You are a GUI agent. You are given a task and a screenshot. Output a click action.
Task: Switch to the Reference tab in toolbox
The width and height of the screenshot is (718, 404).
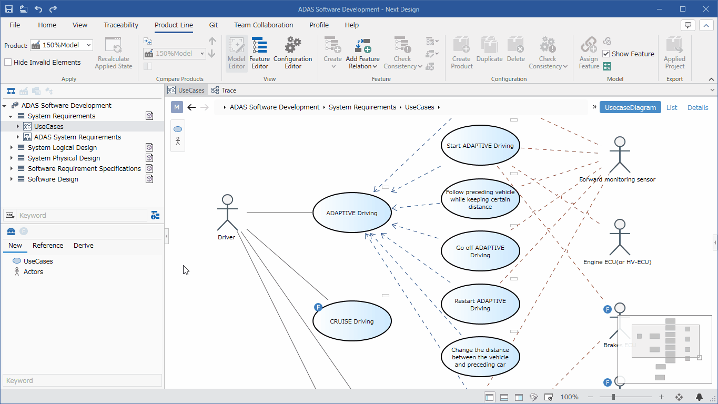(x=48, y=246)
